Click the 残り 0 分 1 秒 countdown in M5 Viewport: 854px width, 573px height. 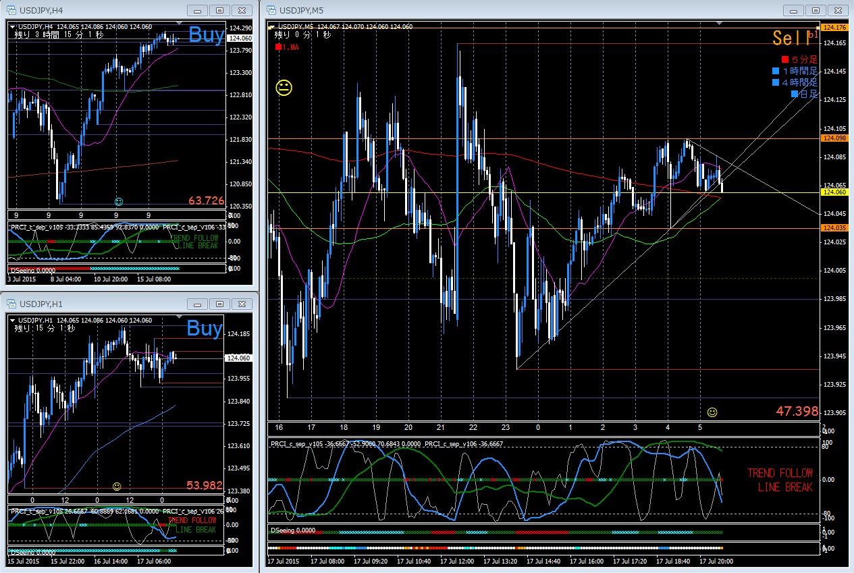tap(304, 36)
